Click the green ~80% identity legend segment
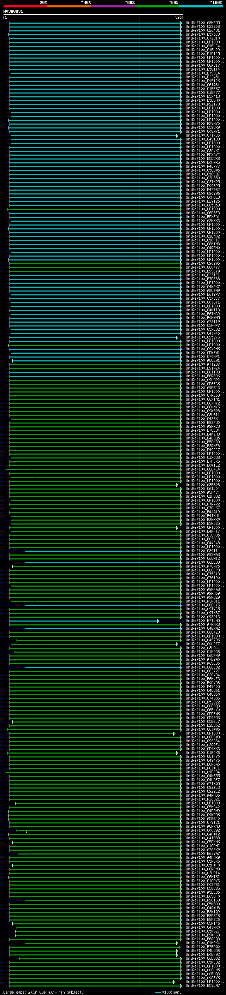The height and width of the screenshot is (995, 226). [156, 6]
